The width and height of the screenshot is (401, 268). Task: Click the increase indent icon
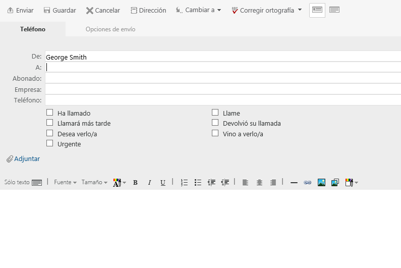pyautogui.click(x=211, y=183)
